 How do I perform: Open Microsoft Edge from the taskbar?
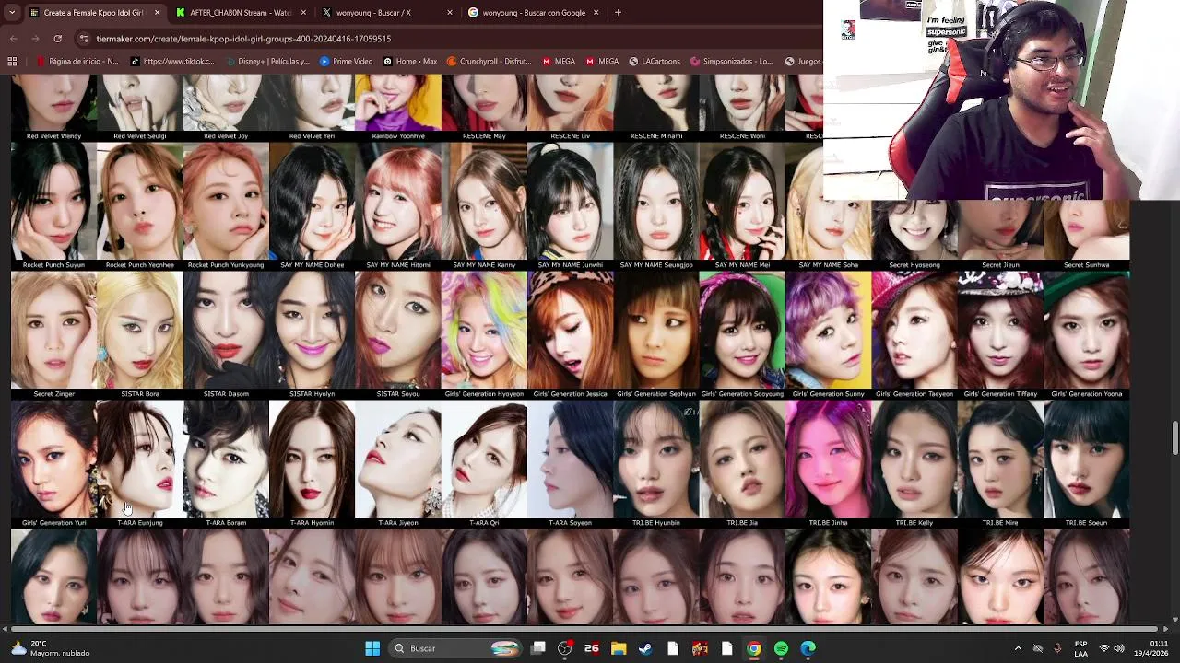pyautogui.click(x=808, y=648)
